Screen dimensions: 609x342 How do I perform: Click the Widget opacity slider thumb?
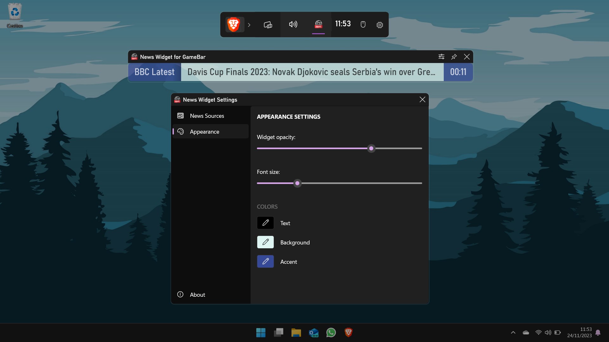371,149
